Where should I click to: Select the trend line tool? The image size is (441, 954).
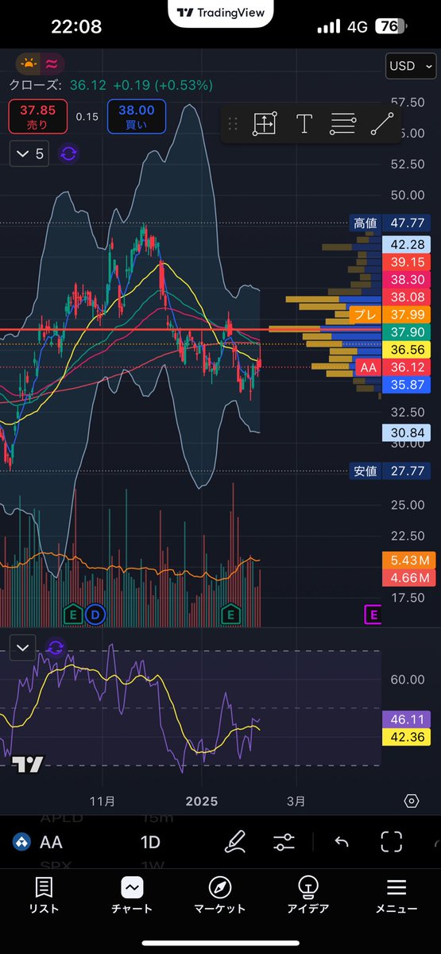click(x=382, y=123)
